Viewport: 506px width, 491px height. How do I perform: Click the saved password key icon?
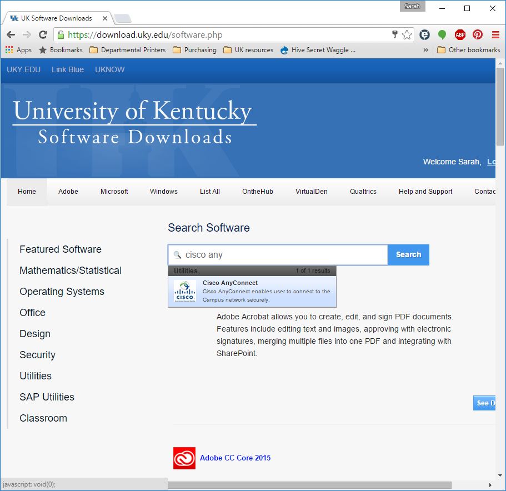394,34
